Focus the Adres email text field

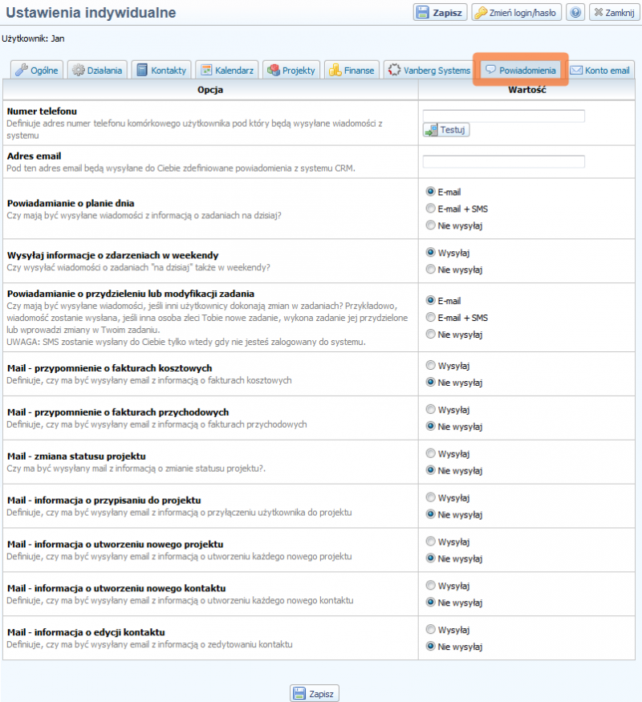[x=503, y=161]
